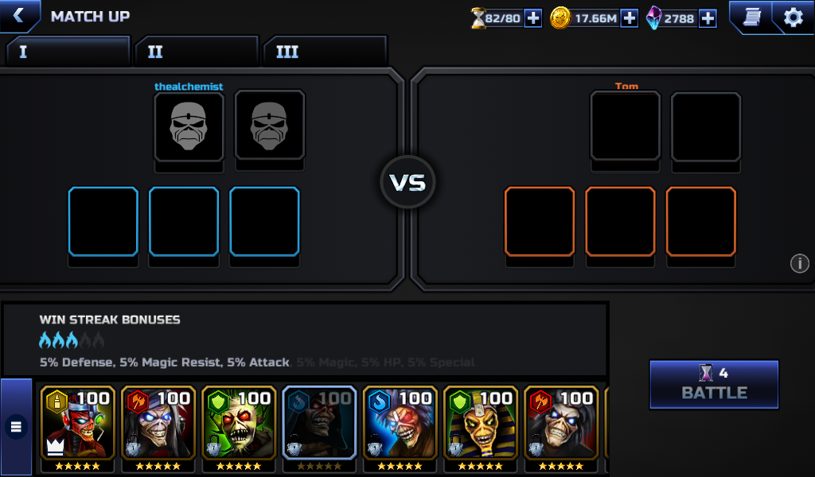Viewport: 815px width, 477px height.
Task: Select second grey Eddie champion slot
Action: (x=270, y=126)
